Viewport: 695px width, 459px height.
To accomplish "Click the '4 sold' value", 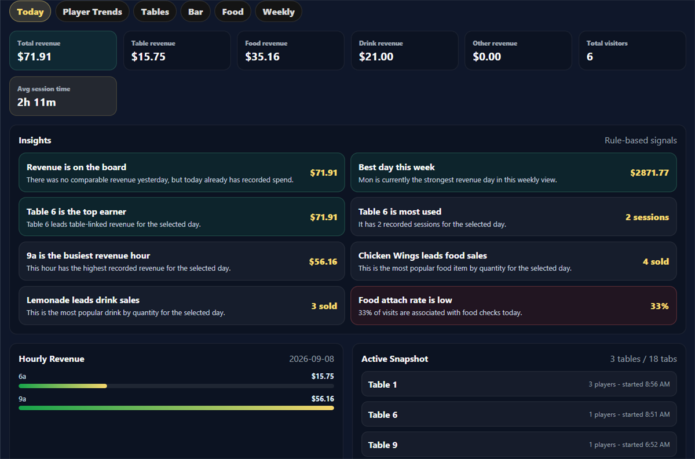I will coord(656,261).
